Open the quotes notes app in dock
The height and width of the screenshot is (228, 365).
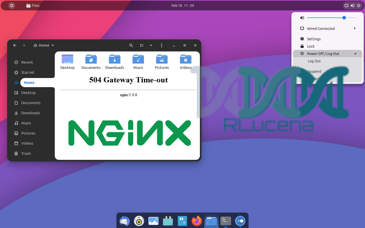[x=182, y=221]
